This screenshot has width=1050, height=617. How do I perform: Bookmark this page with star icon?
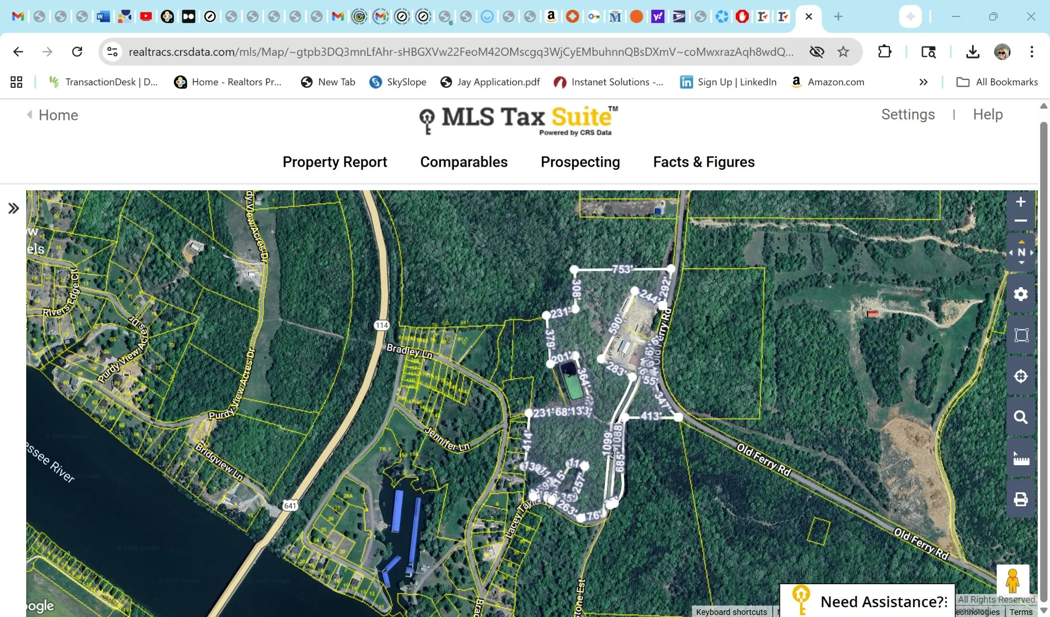point(843,52)
